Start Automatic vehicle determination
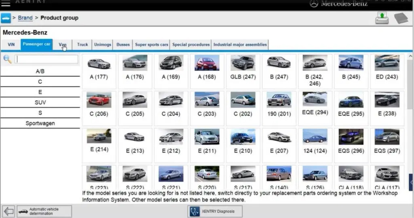 [x=44, y=212]
